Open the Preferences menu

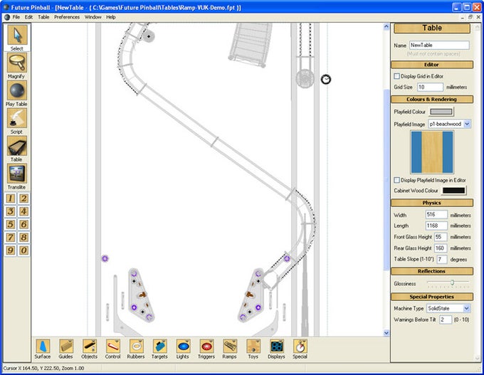[67, 17]
